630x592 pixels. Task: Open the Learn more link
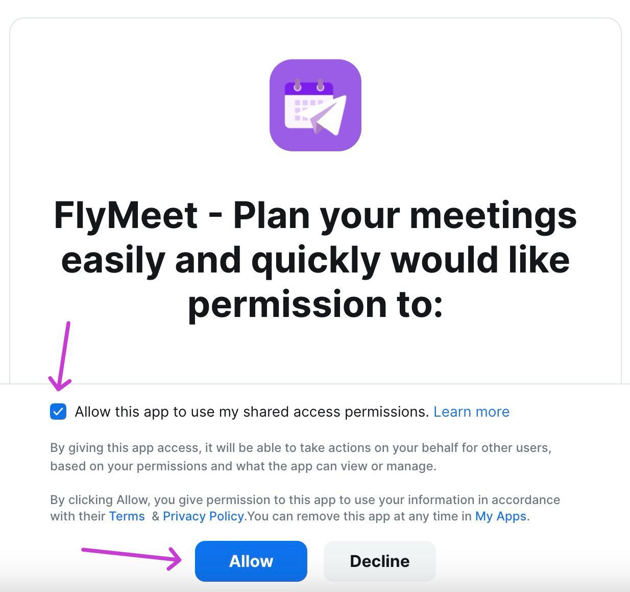pyautogui.click(x=471, y=412)
